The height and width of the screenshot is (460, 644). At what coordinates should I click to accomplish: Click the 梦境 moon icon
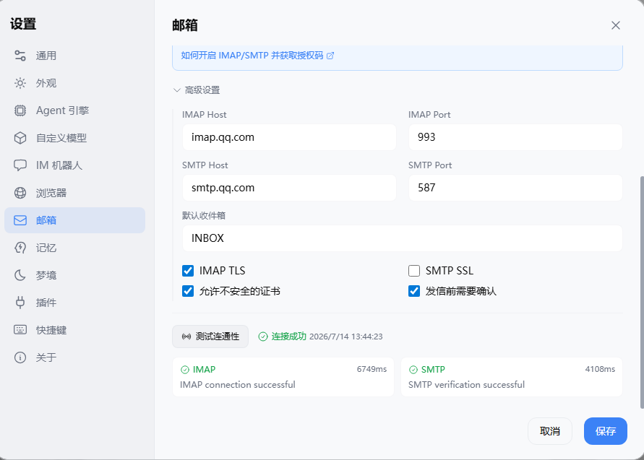point(20,275)
